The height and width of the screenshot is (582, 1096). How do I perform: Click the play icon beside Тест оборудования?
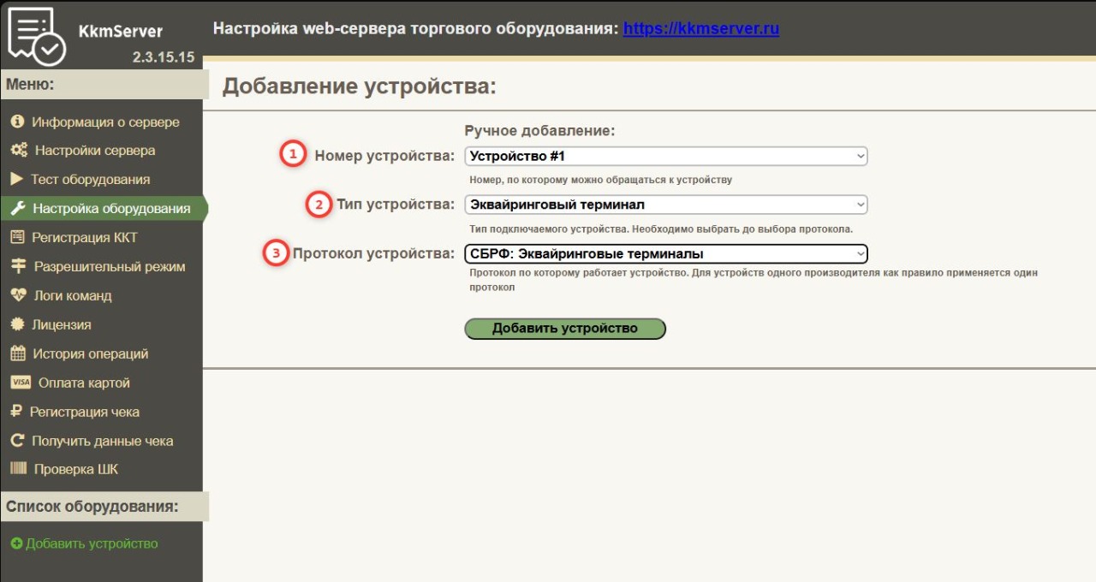(16, 180)
